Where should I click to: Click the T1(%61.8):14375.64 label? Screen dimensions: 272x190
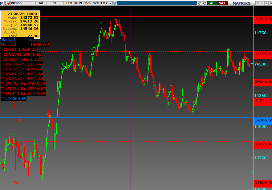click(22, 74)
